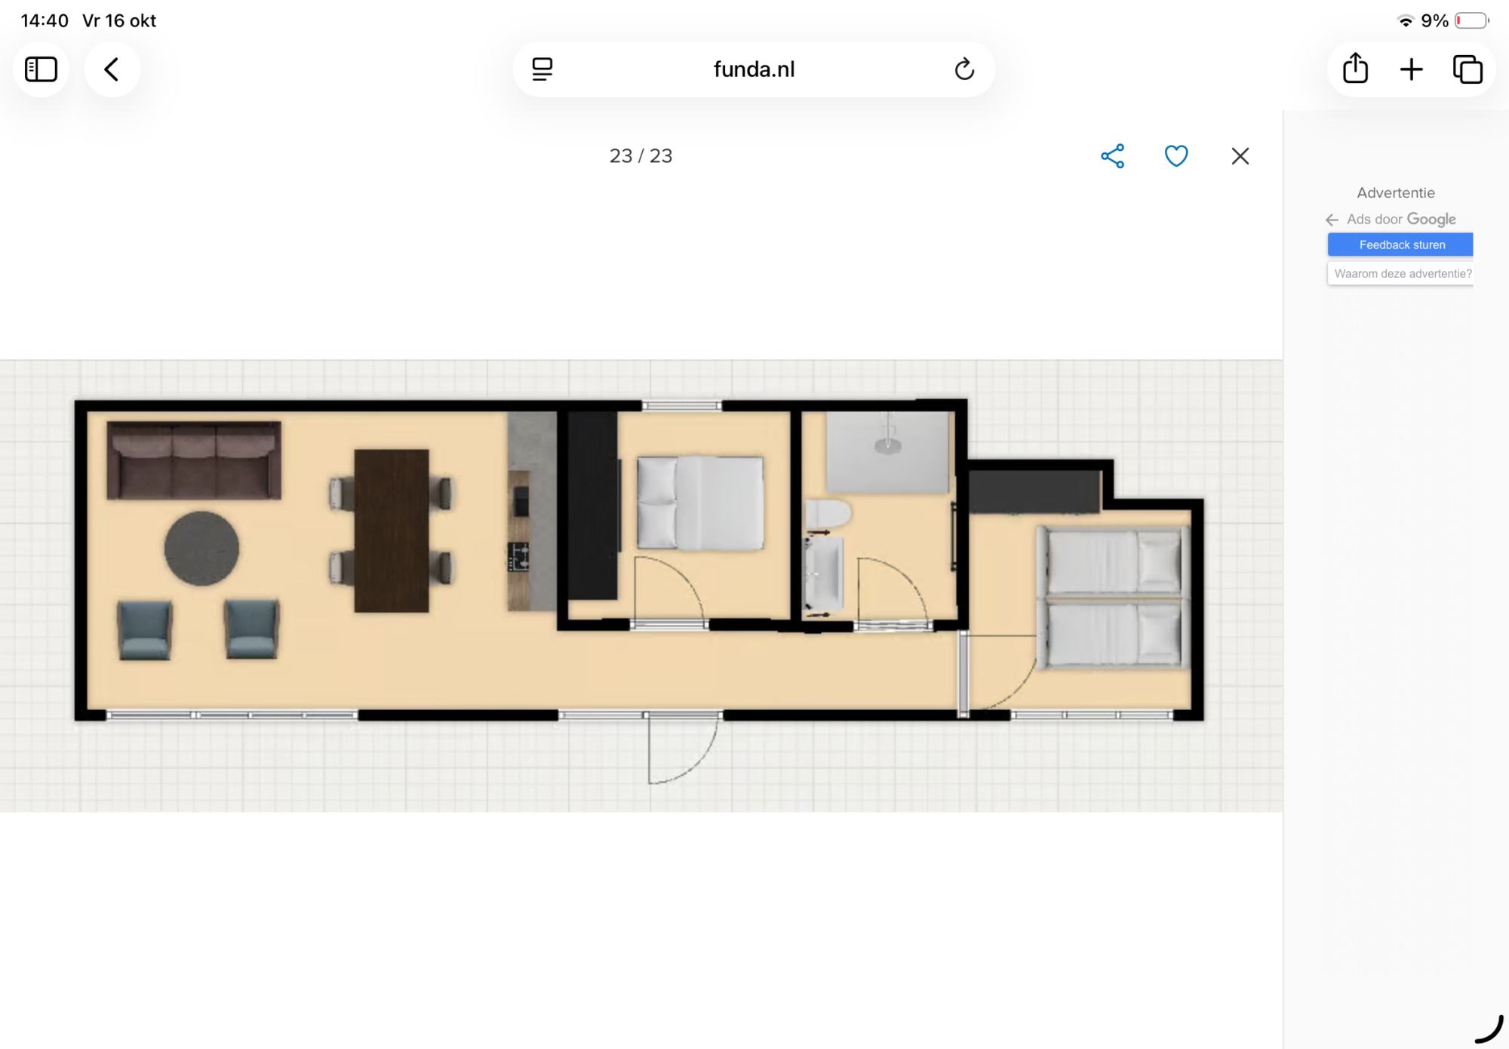This screenshot has height=1049, width=1509.
Task: Save listing with the heart icon
Action: click(x=1176, y=156)
